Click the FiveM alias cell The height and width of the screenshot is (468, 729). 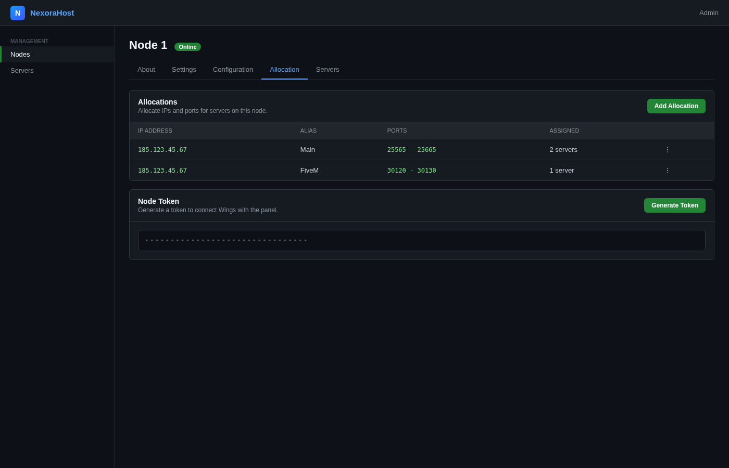[309, 171]
